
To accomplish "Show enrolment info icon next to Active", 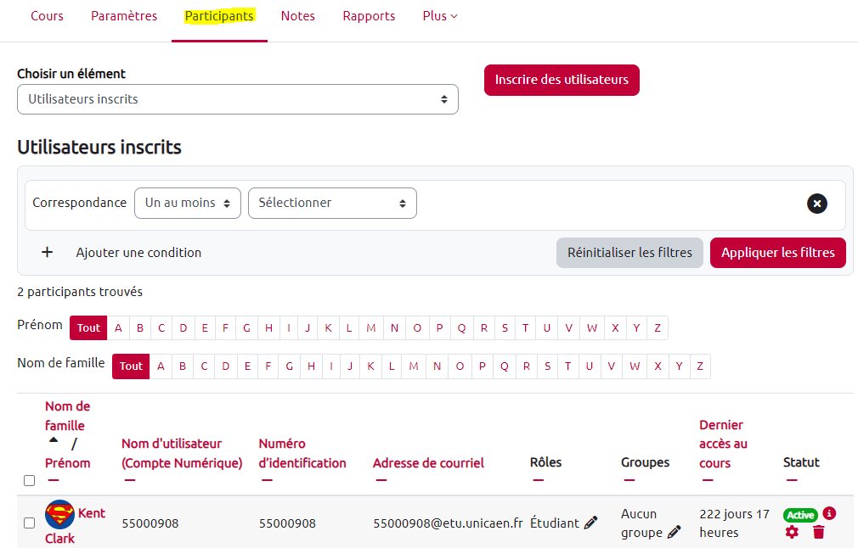I will [x=829, y=513].
